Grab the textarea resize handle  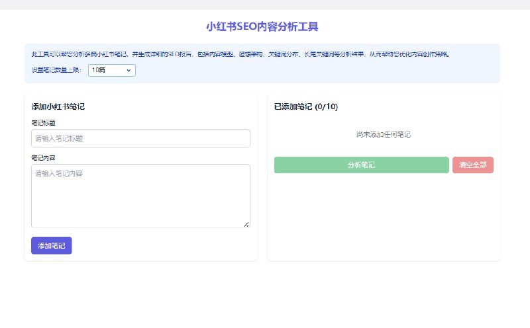coord(246,224)
